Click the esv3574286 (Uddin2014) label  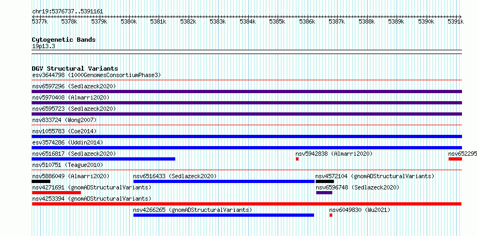(x=68, y=142)
